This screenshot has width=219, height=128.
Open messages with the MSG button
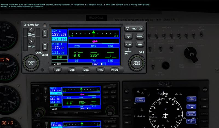point(86,70)
